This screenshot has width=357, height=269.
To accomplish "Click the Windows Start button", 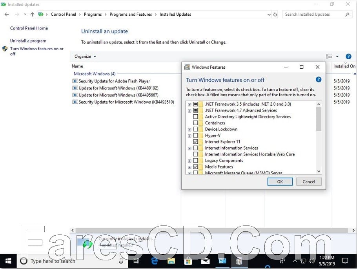I will [8, 261].
